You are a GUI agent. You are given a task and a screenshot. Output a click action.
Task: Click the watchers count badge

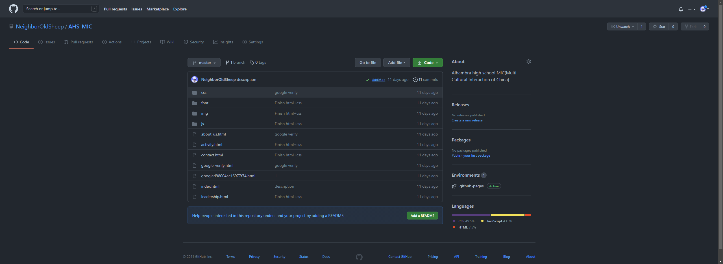[x=642, y=26]
